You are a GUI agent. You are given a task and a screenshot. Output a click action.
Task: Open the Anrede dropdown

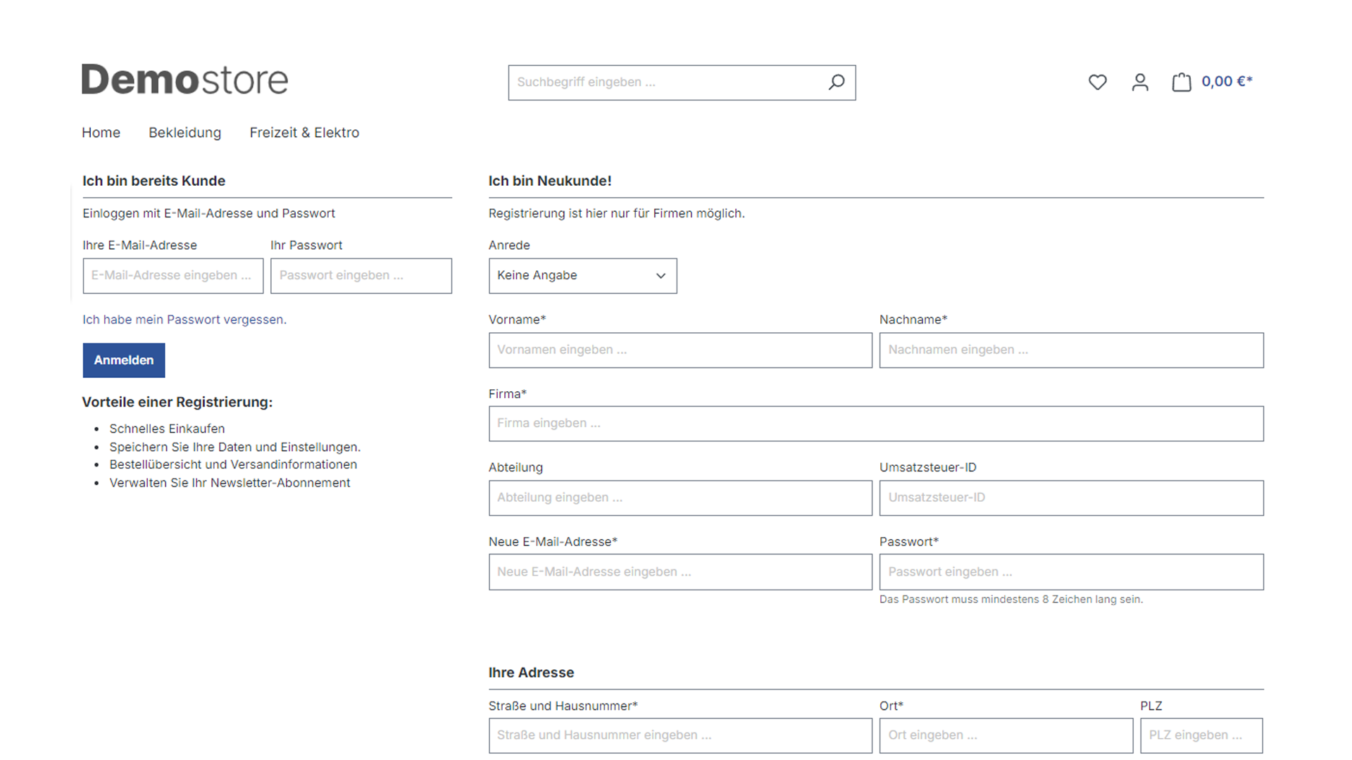583,276
